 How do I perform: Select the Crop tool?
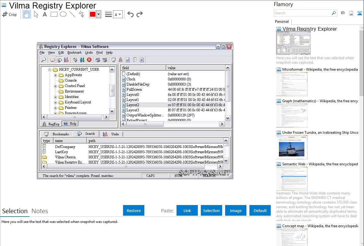9,14
